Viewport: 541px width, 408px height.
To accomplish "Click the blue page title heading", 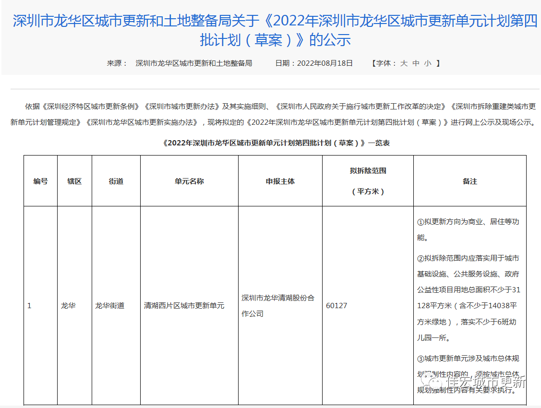I will pyautogui.click(x=275, y=30).
